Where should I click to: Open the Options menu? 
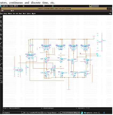(29, 13)
